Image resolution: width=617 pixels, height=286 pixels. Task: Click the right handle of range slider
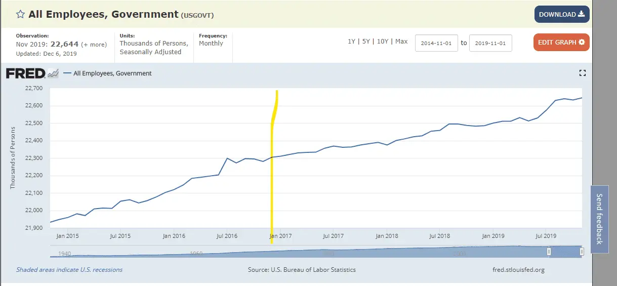(x=582, y=252)
